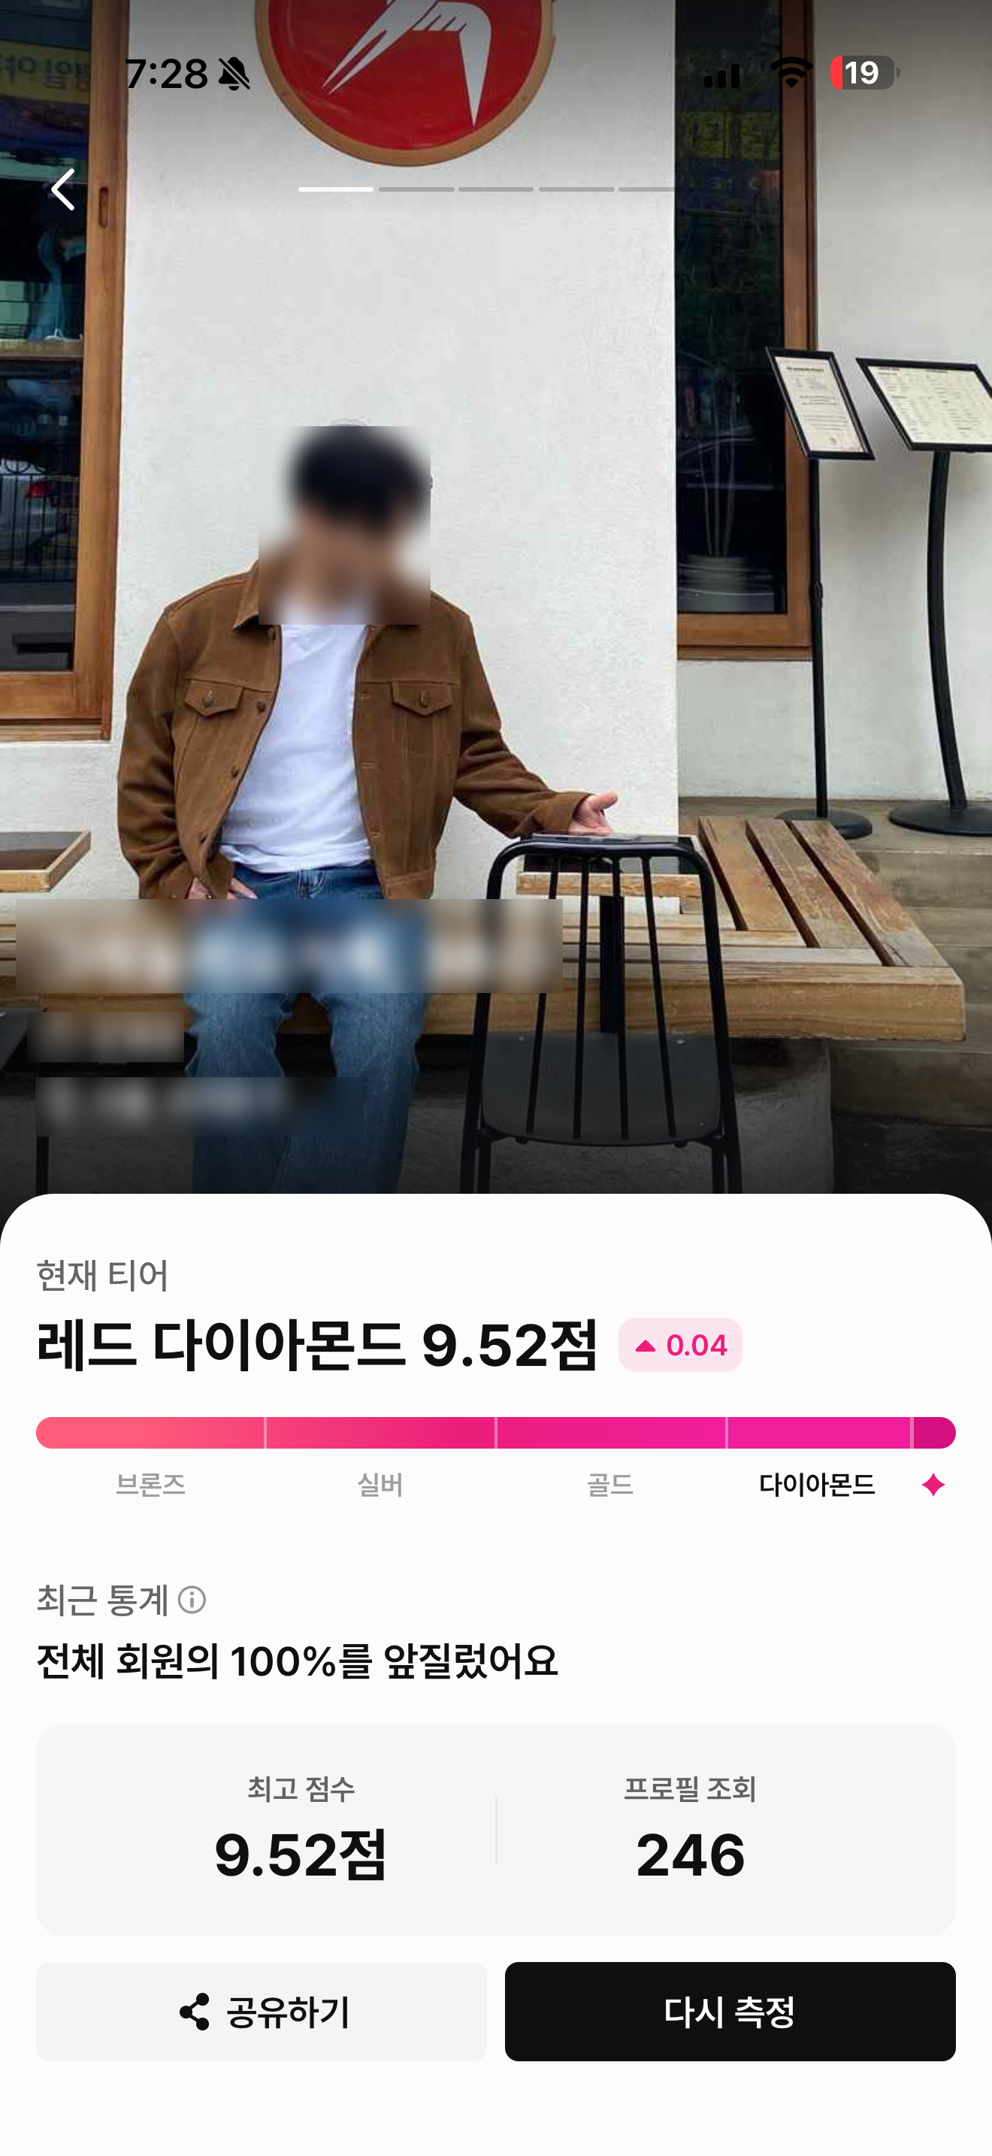Select the first photo progress segment
The width and height of the screenshot is (992, 2156).
coord(335,189)
